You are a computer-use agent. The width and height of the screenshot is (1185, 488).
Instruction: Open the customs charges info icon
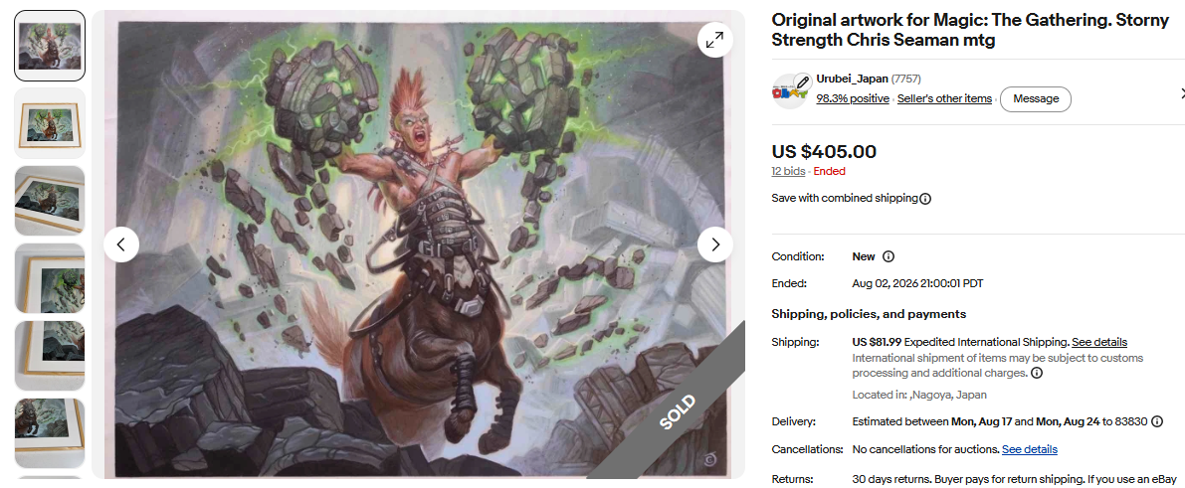pyautogui.click(x=1037, y=373)
